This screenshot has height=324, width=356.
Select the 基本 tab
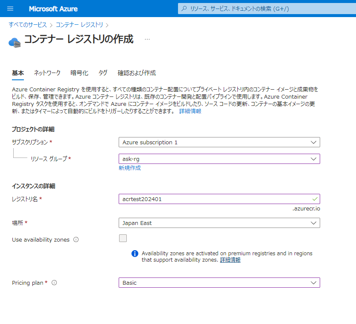click(x=18, y=73)
